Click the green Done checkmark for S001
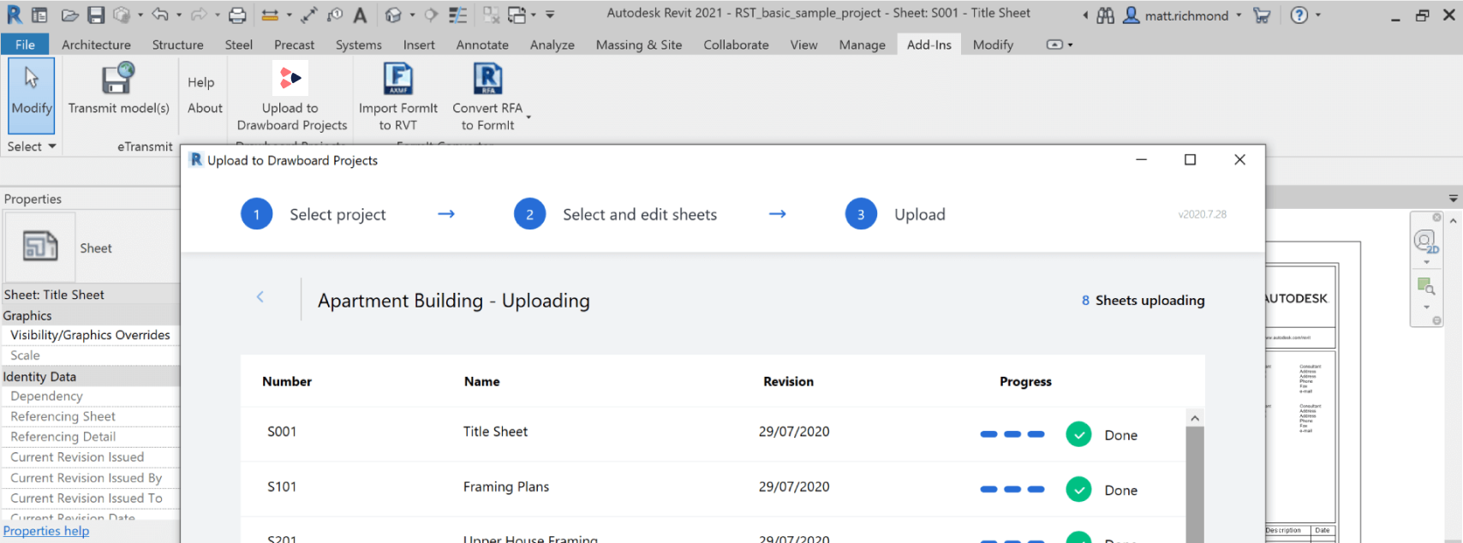 1078,434
